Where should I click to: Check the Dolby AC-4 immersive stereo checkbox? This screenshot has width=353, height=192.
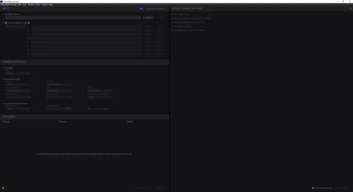click(176, 30)
